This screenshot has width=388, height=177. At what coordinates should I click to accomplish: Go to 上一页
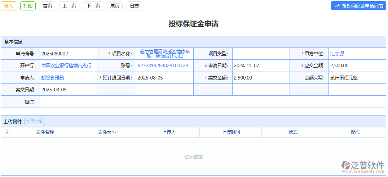[x=69, y=6]
